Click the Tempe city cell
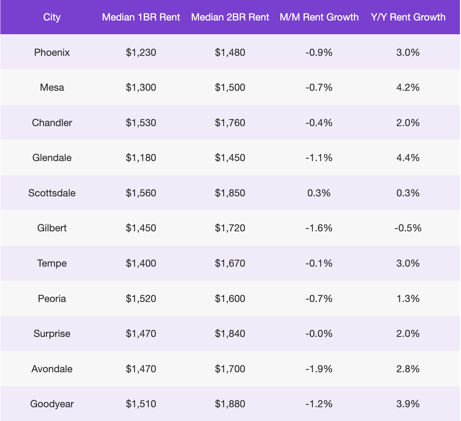This screenshot has height=421, width=461. [52, 263]
